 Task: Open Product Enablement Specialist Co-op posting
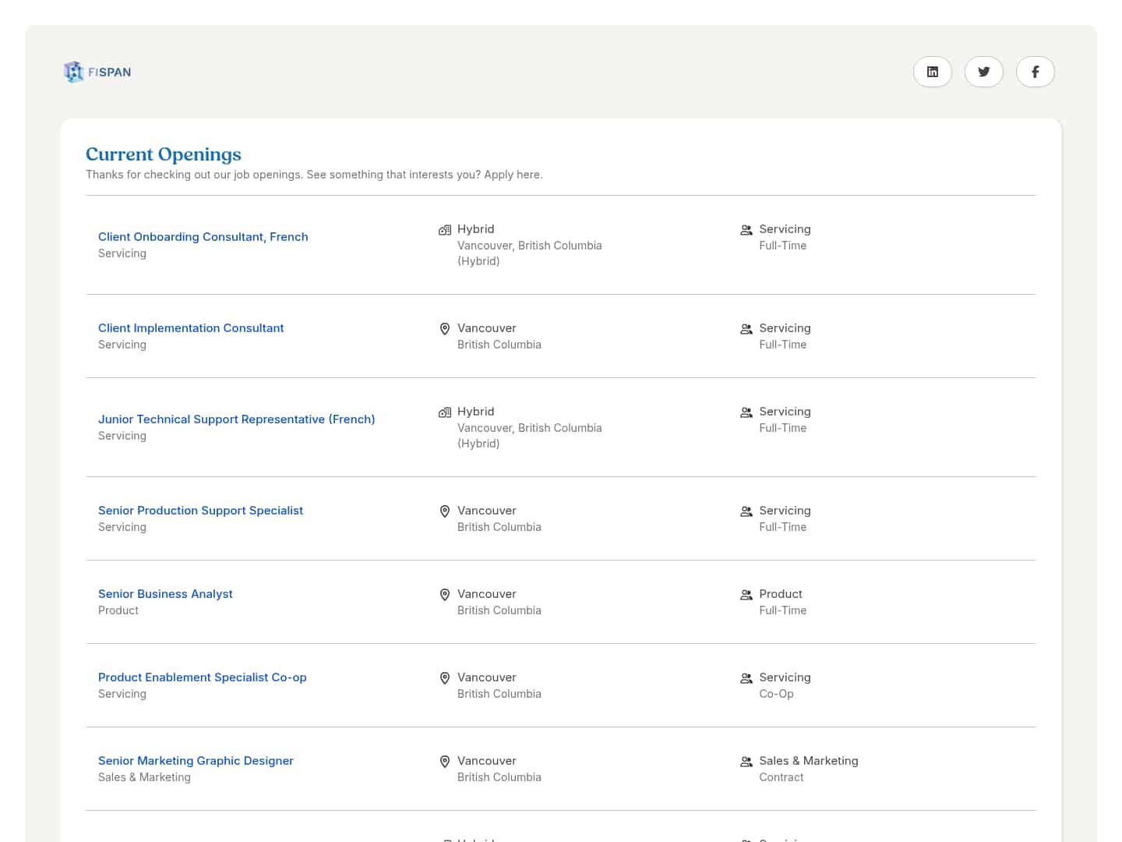point(202,677)
